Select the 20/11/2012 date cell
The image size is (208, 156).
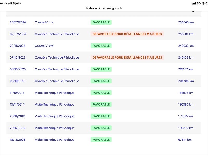coord(17,116)
